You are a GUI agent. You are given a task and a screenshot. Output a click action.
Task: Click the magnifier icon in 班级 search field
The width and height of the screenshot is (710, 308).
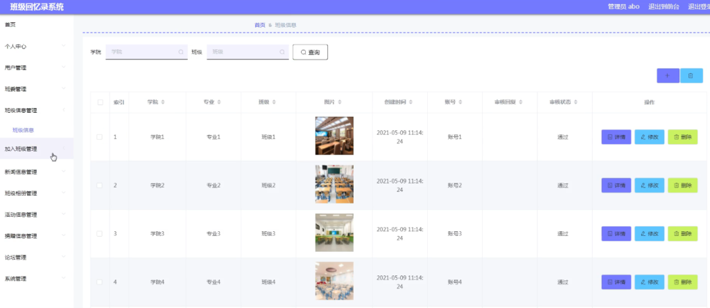[282, 52]
